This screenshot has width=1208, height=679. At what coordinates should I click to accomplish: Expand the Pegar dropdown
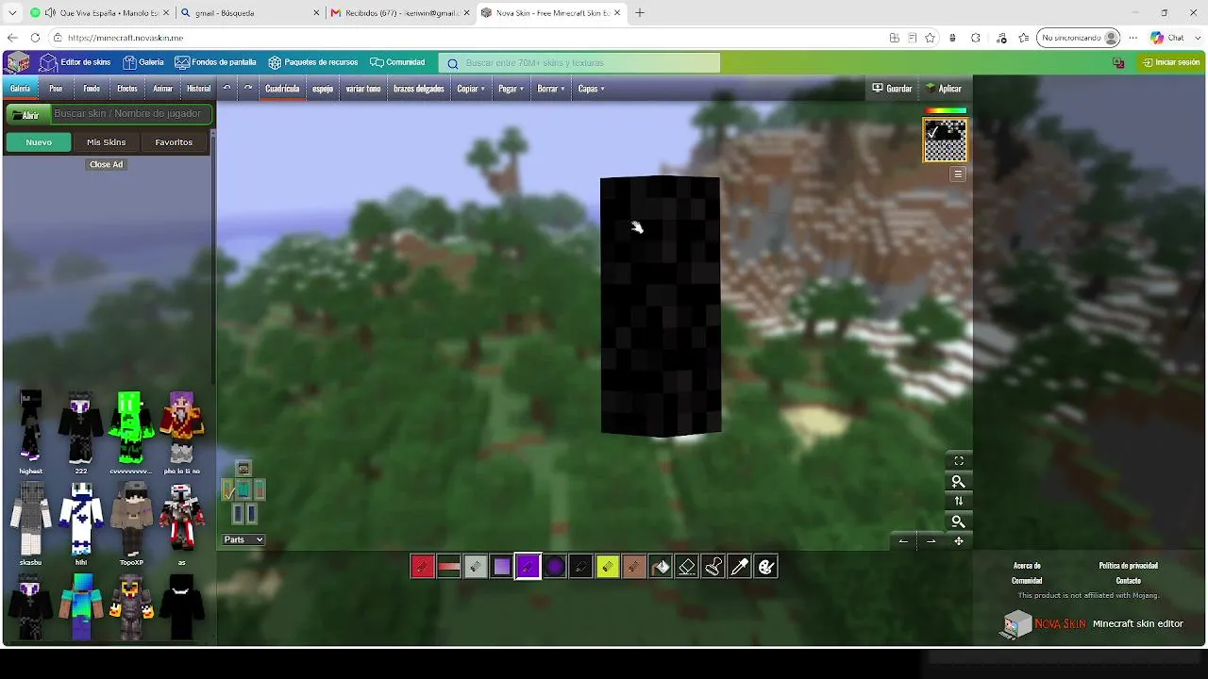[x=512, y=89]
